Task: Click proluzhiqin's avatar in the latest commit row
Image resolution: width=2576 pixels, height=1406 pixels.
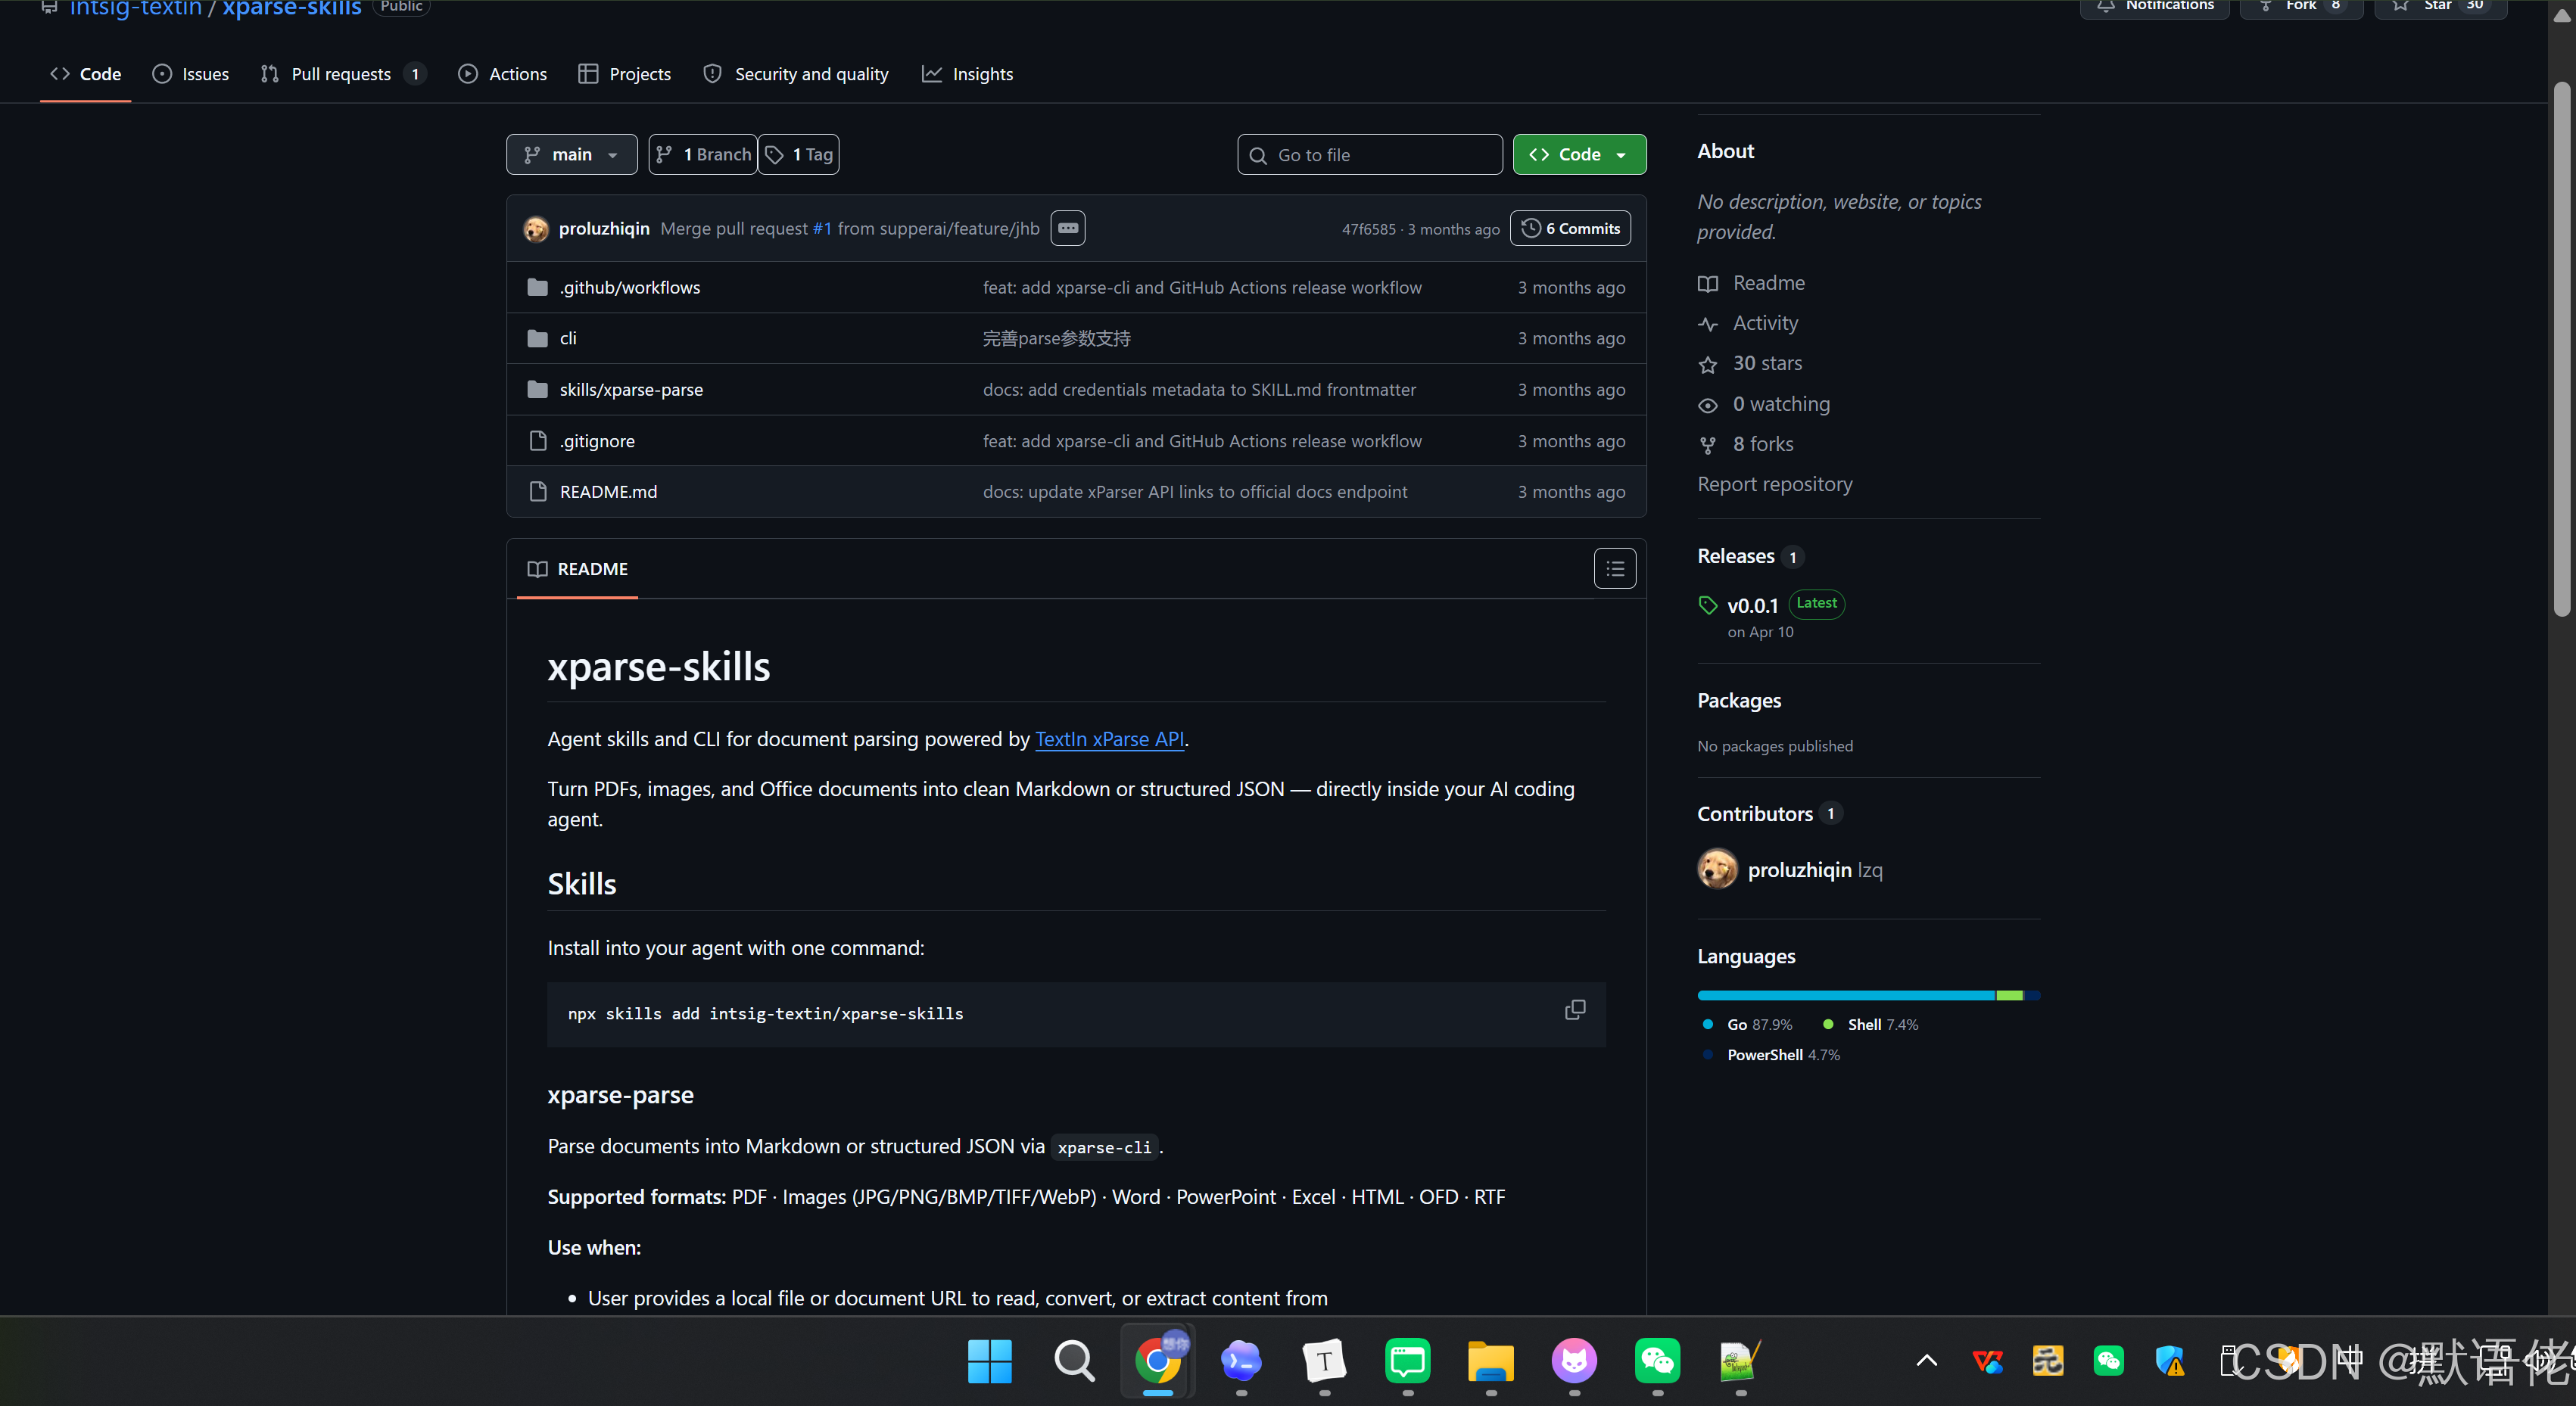Action: pos(536,229)
